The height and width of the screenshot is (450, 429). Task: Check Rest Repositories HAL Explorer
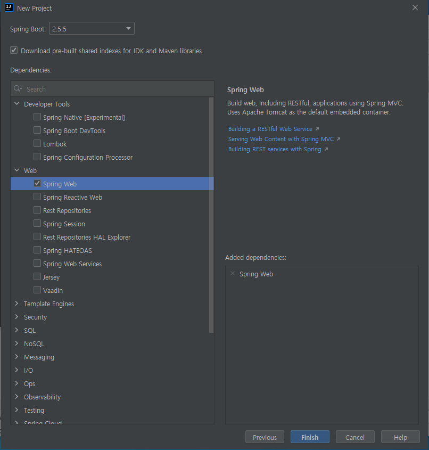pos(37,236)
